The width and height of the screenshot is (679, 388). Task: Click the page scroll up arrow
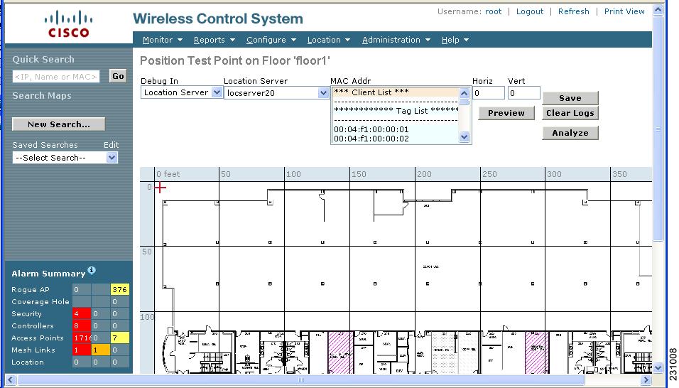pos(658,9)
